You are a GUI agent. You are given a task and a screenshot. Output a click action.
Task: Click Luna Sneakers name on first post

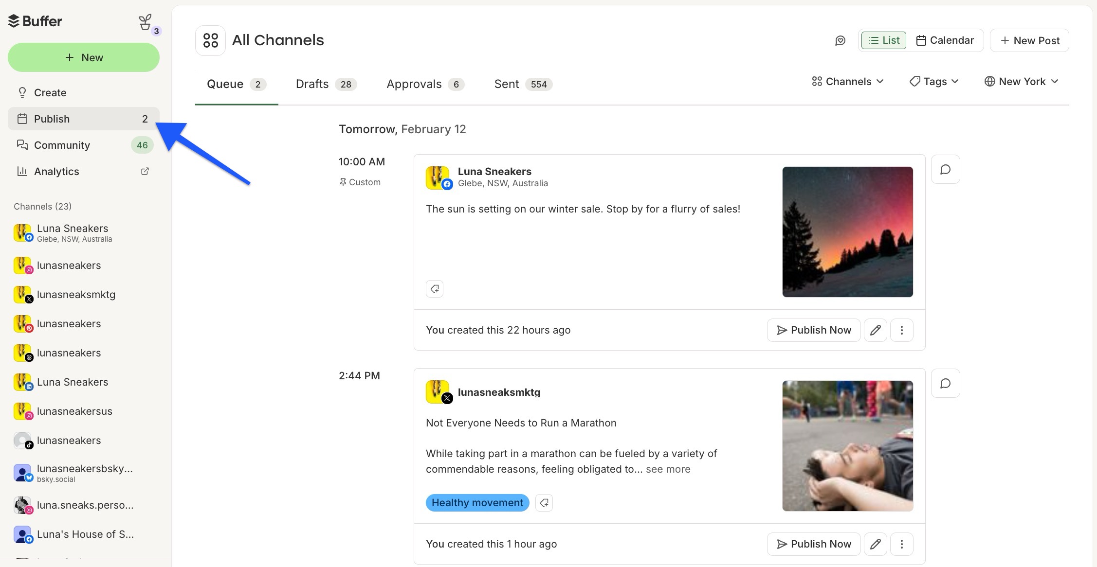(494, 172)
